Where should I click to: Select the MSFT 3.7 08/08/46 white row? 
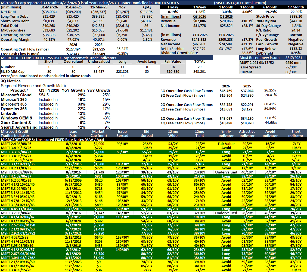153,213
